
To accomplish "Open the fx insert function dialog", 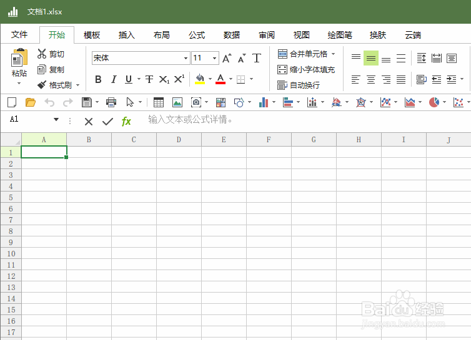I will pos(126,121).
